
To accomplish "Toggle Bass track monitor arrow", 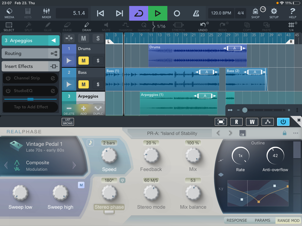I will (69, 84).
